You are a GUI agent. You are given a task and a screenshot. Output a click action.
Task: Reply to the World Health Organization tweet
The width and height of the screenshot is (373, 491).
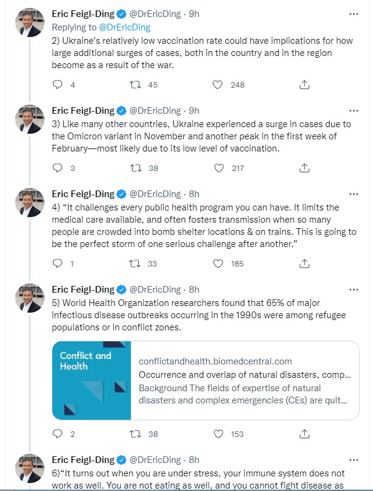[58, 434]
